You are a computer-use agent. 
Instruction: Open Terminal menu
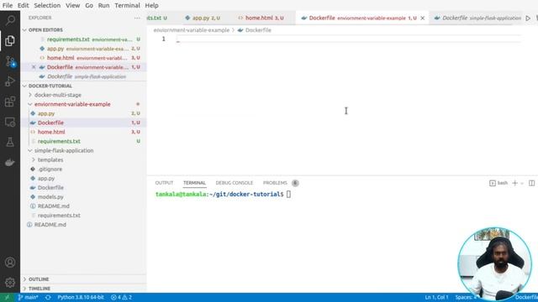[127, 6]
